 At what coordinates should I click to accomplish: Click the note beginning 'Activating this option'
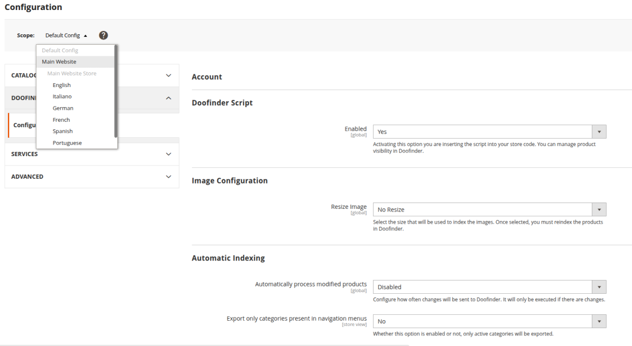click(484, 148)
